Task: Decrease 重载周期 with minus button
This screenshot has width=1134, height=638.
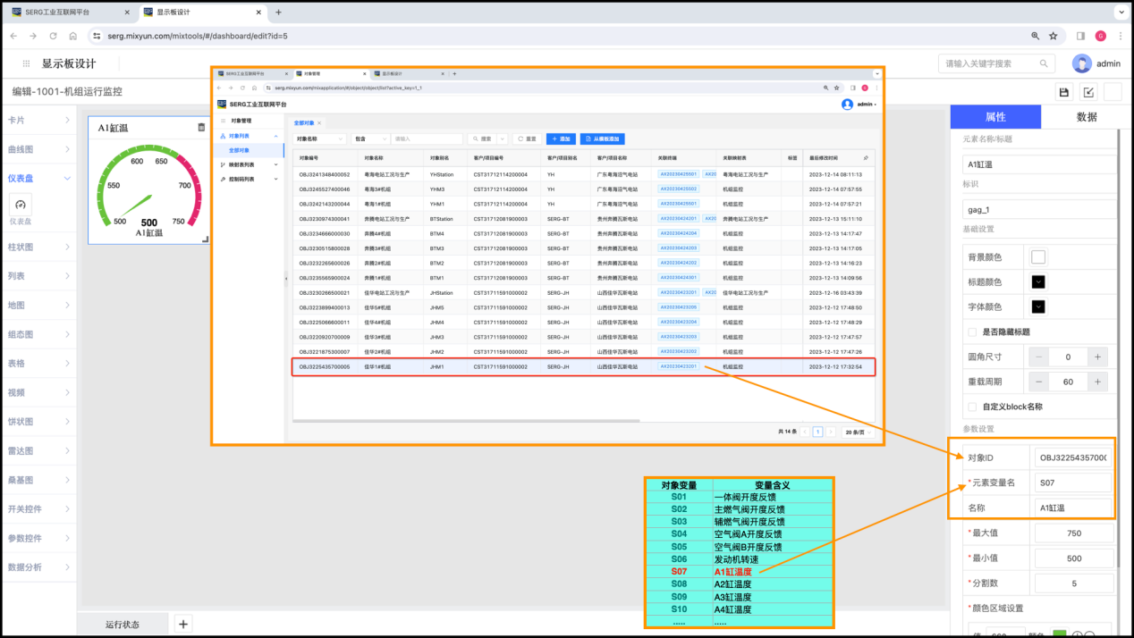Action: click(x=1038, y=382)
